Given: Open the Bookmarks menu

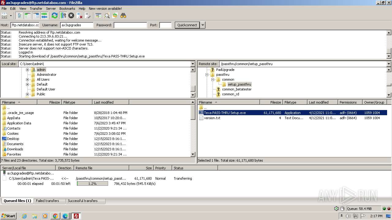Looking at the screenshot, I should 67,9.
